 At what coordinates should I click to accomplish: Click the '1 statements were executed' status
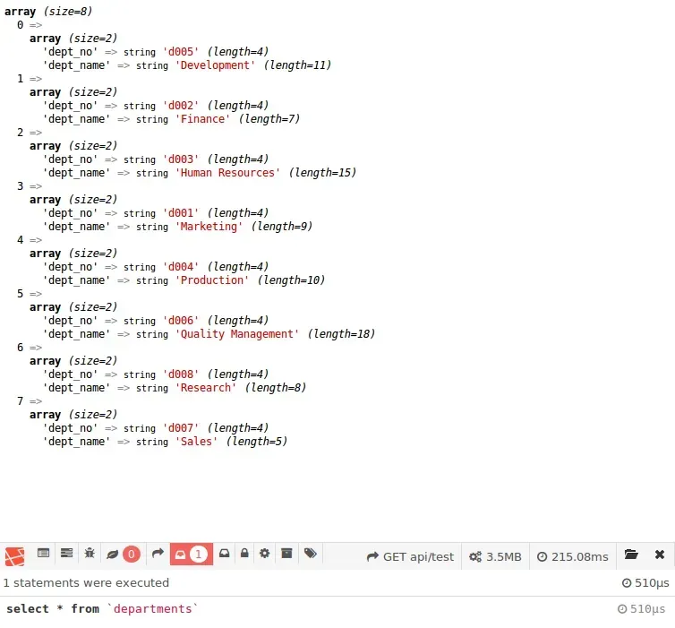[x=86, y=583]
